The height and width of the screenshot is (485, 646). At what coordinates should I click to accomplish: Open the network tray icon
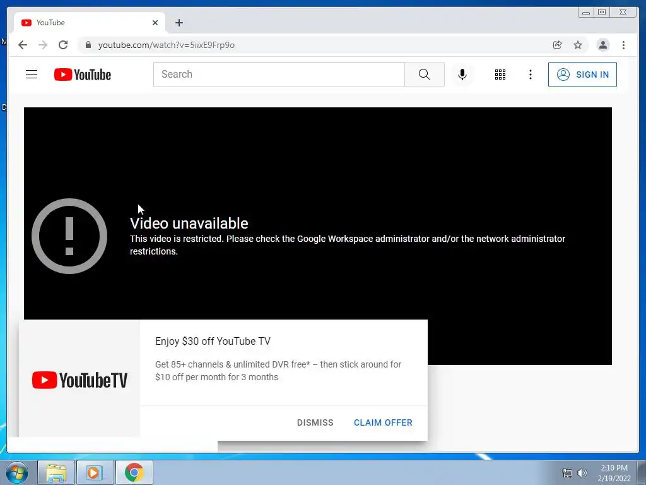567,473
